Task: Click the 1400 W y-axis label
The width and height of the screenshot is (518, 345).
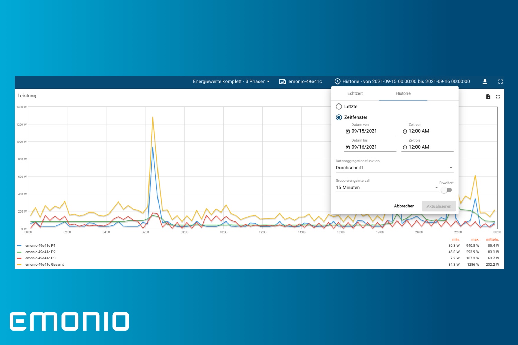Action: tap(21, 107)
